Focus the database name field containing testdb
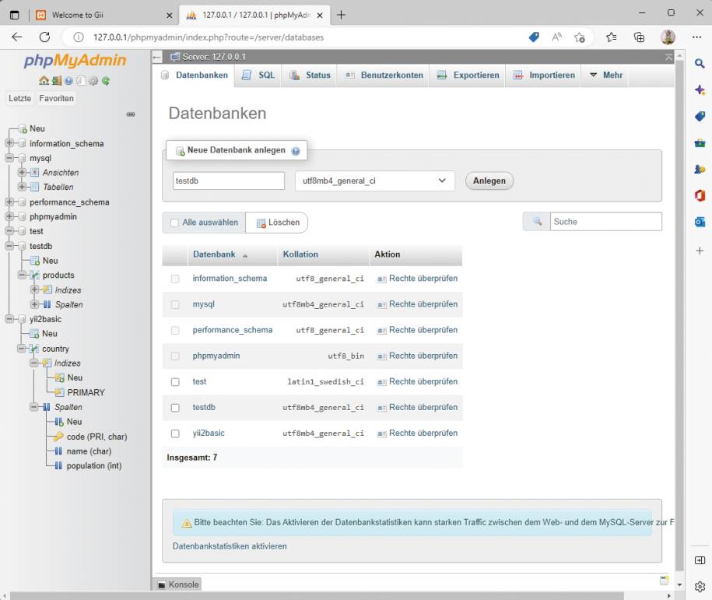 (229, 181)
